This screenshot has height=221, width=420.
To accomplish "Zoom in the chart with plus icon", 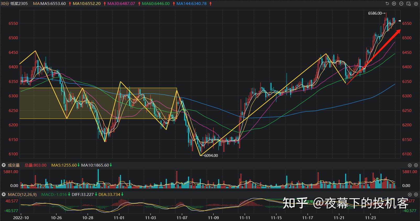I will tap(394, 4).
